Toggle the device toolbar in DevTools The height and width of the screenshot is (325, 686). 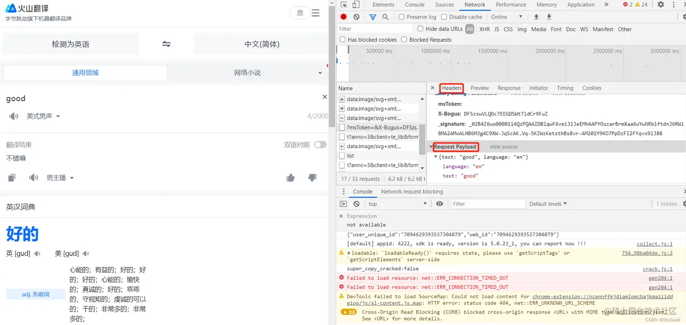click(x=356, y=5)
